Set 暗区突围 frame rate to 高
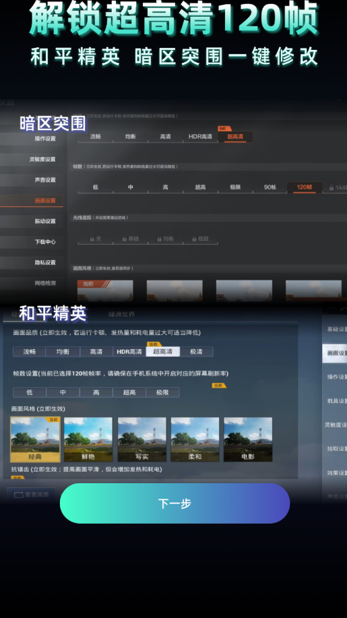Screen dimensions: 347x618 pyautogui.click(x=166, y=187)
